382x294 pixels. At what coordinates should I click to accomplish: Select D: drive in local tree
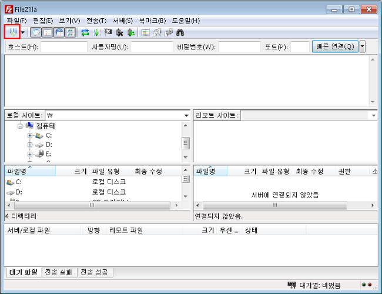(49, 145)
